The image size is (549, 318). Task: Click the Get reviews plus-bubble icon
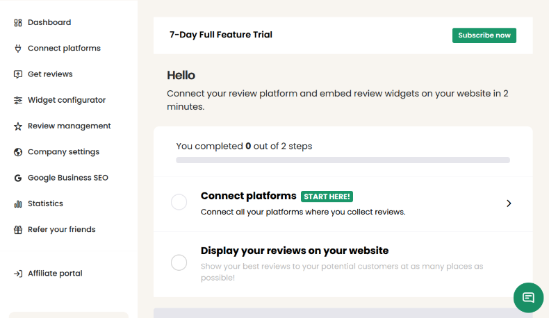(x=18, y=74)
